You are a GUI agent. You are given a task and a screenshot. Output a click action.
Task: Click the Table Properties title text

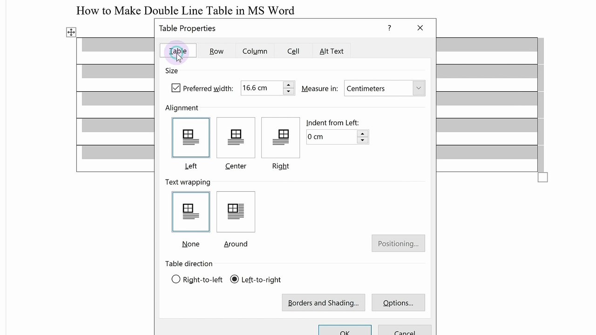187,28
